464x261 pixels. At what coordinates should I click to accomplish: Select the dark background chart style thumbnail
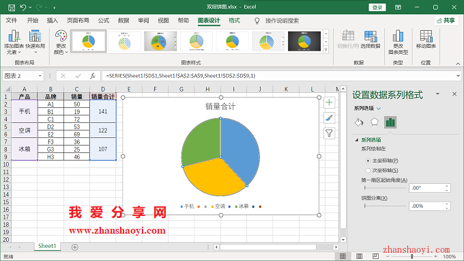coord(304,41)
